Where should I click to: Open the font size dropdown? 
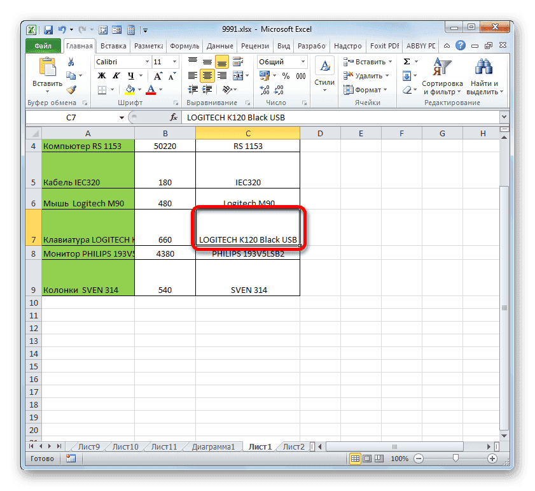(x=173, y=62)
